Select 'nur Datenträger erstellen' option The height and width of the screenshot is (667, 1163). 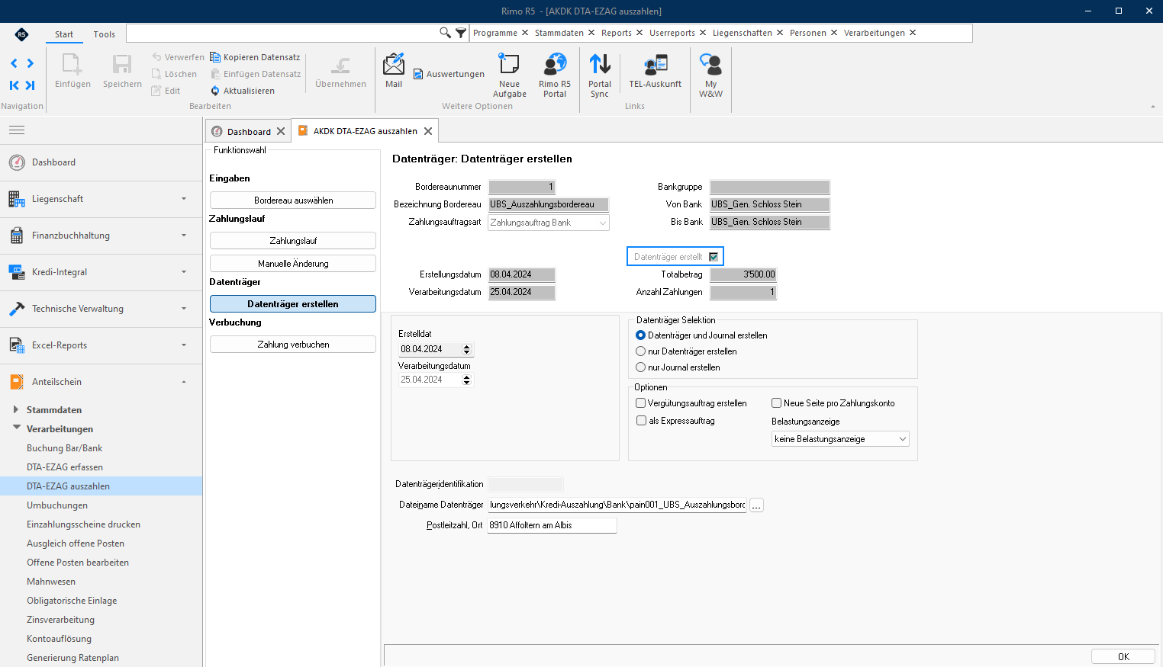(641, 351)
